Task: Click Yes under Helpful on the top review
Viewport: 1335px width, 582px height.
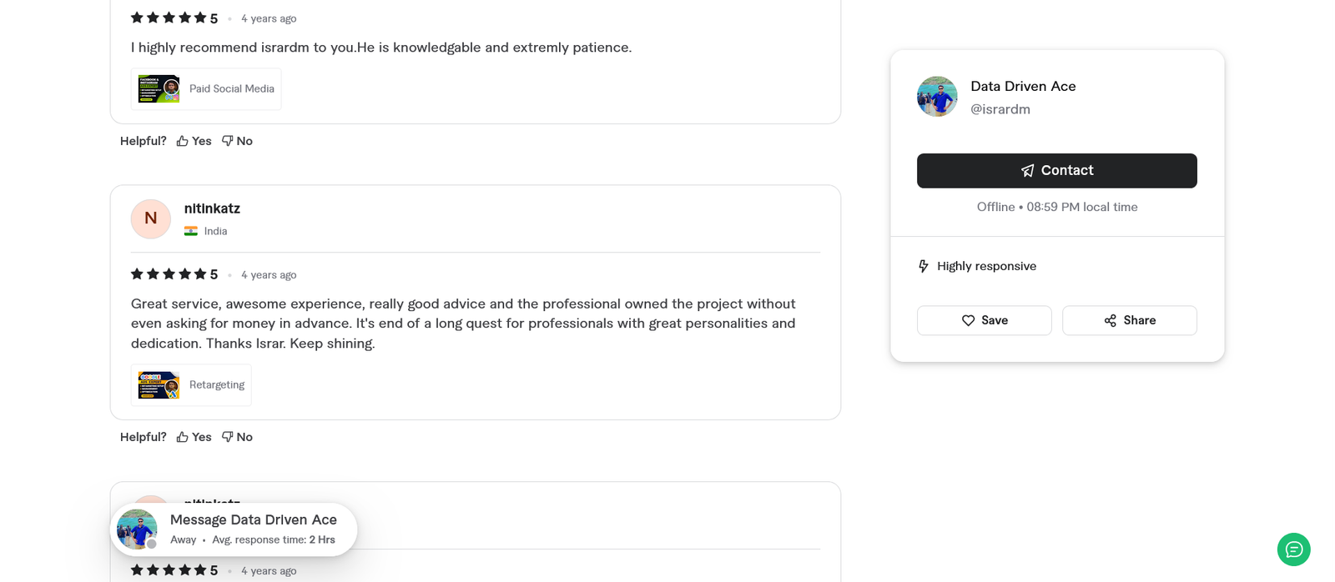Action: (193, 140)
